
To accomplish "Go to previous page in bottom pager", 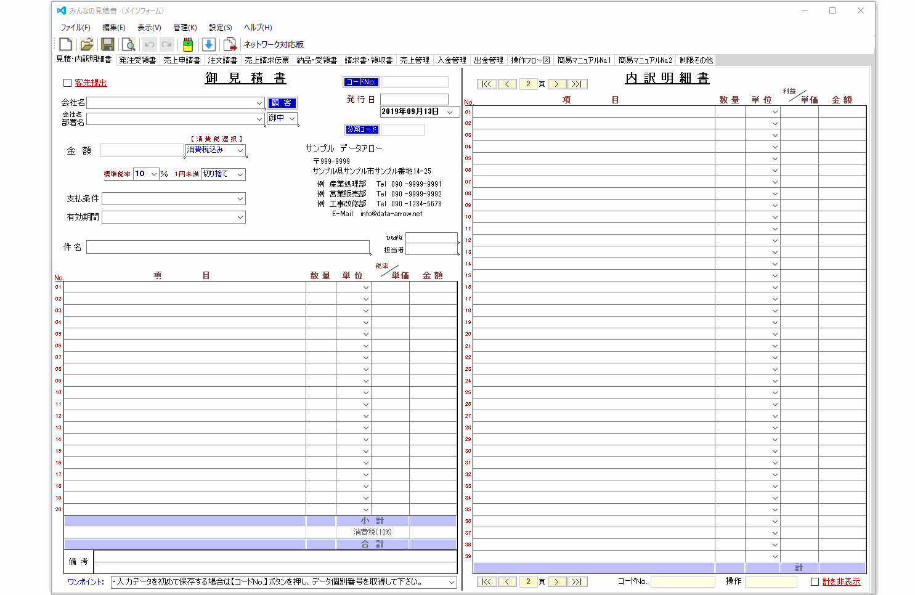I will click(x=507, y=581).
